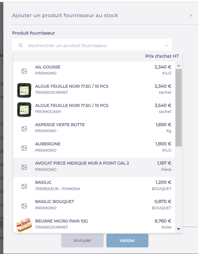Click placeholder image icon for ASPERGE VERTE BOTTE

pos(24,129)
